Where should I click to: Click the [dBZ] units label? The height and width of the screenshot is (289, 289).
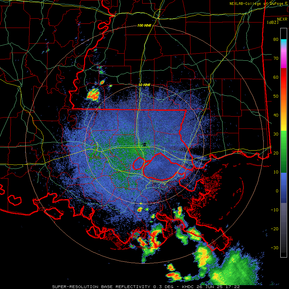[273, 22]
